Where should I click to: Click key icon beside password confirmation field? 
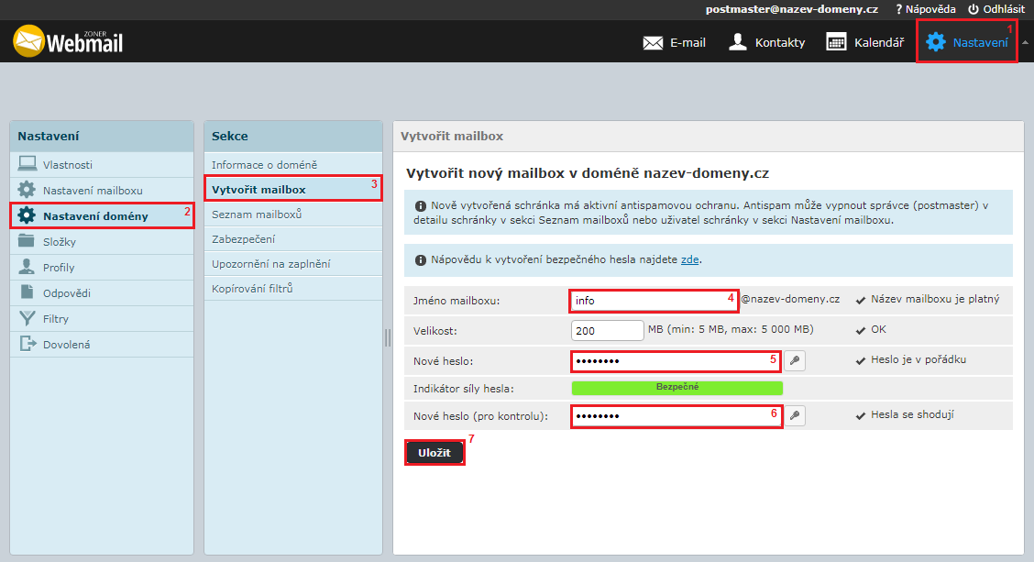(x=795, y=416)
